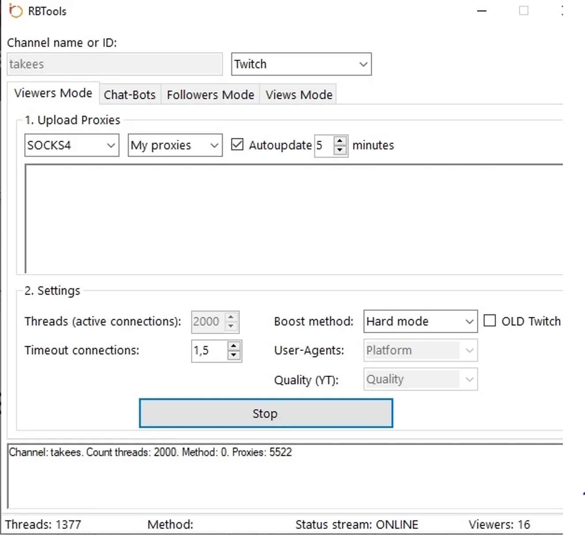Click the 'Timeout connections:' label

point(82,350)
